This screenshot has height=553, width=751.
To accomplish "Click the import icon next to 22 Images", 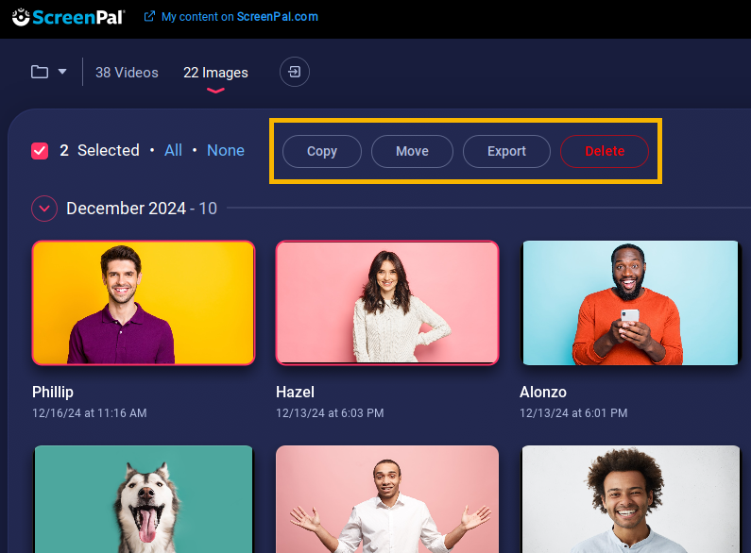I will tap(294, 72).
